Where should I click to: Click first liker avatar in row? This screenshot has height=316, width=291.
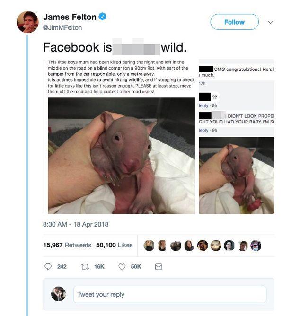click(149, 245)
